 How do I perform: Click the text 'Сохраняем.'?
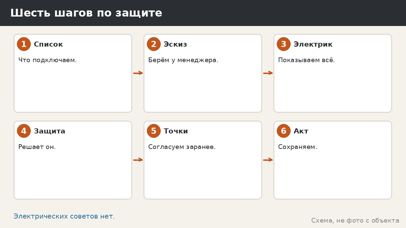click(x=298, y=147)
